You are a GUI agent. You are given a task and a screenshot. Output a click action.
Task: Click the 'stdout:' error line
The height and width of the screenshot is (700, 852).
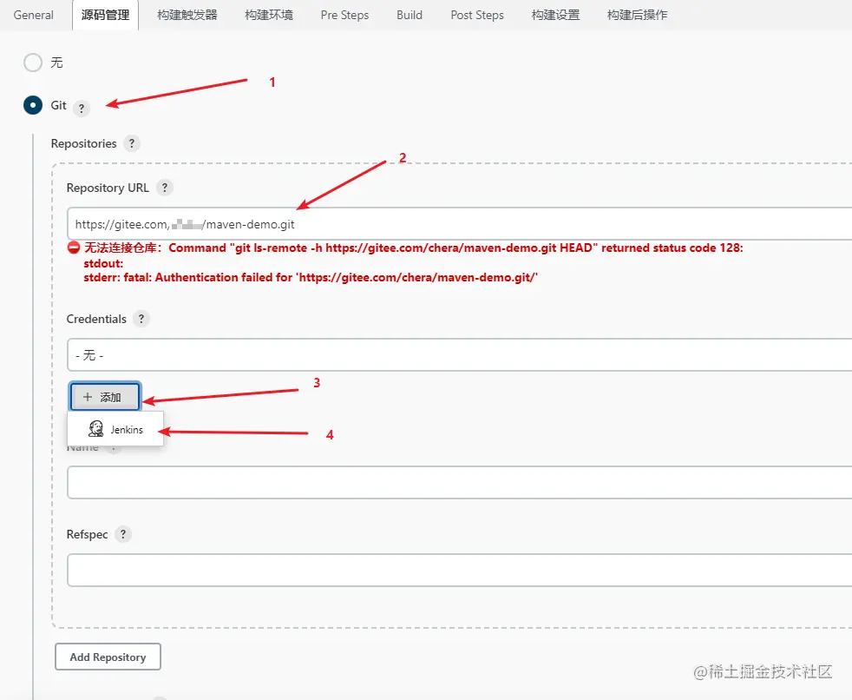point(103,263)
